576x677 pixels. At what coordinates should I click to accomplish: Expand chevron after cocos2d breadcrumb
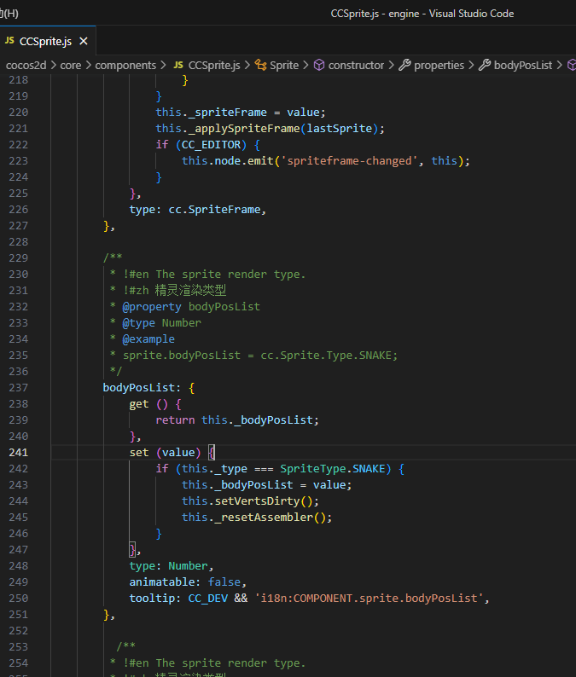54,65
